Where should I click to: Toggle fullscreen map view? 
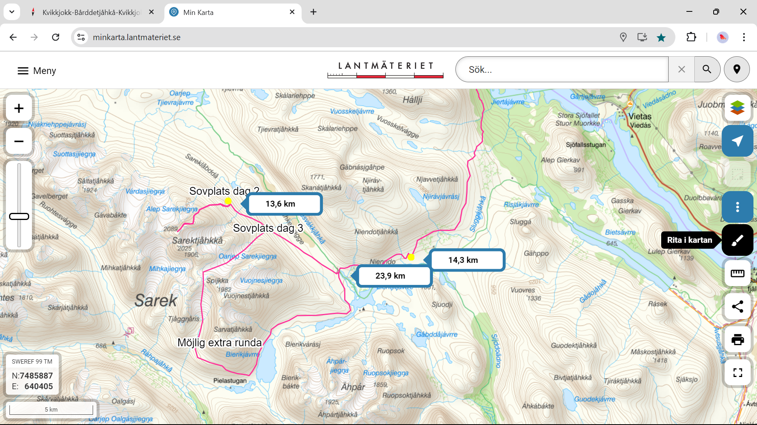(x=737, y=372)
